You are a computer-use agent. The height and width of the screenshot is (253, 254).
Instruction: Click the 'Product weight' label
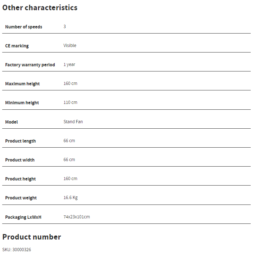(x=21, y=198)
